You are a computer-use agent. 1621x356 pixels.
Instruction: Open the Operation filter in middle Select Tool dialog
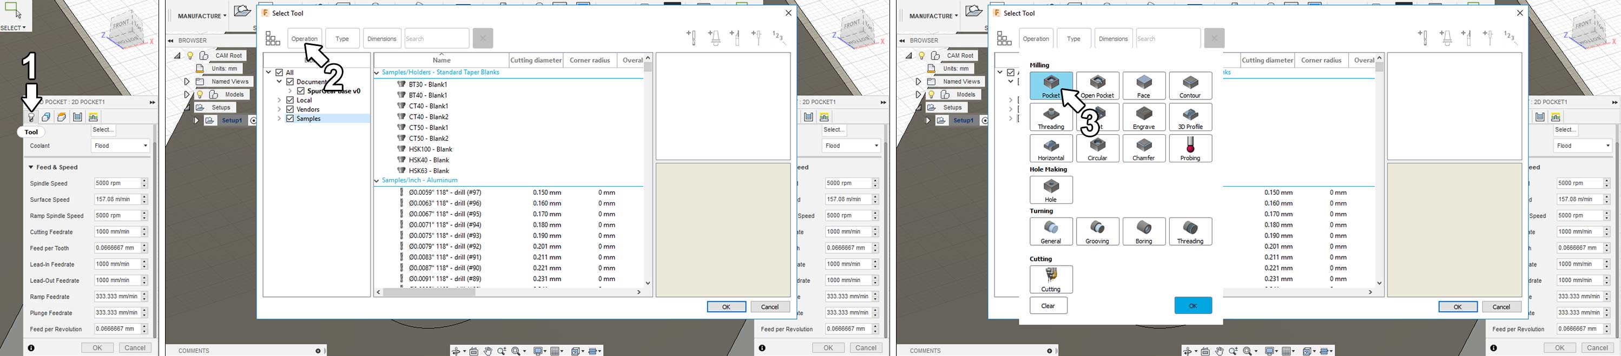[x=305, y=38]
